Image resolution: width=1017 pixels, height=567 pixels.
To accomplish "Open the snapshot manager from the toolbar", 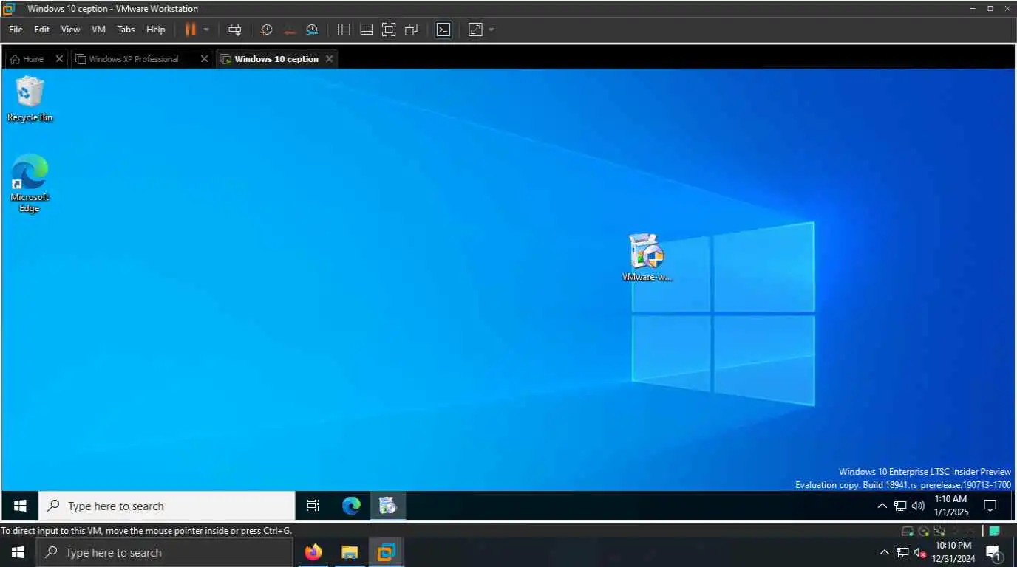I will tap(312, 30).
